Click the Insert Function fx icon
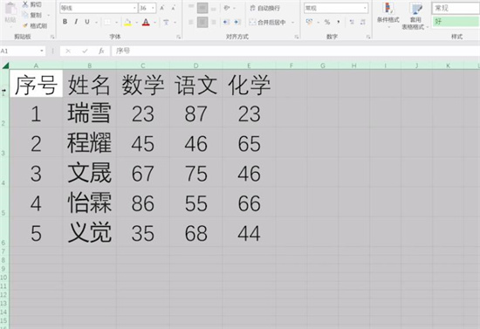 (x=101, y=51)
